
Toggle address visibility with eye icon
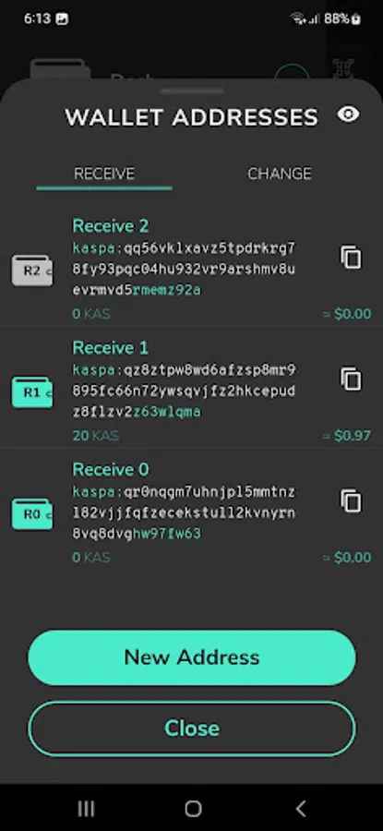[x=349, y=114]
